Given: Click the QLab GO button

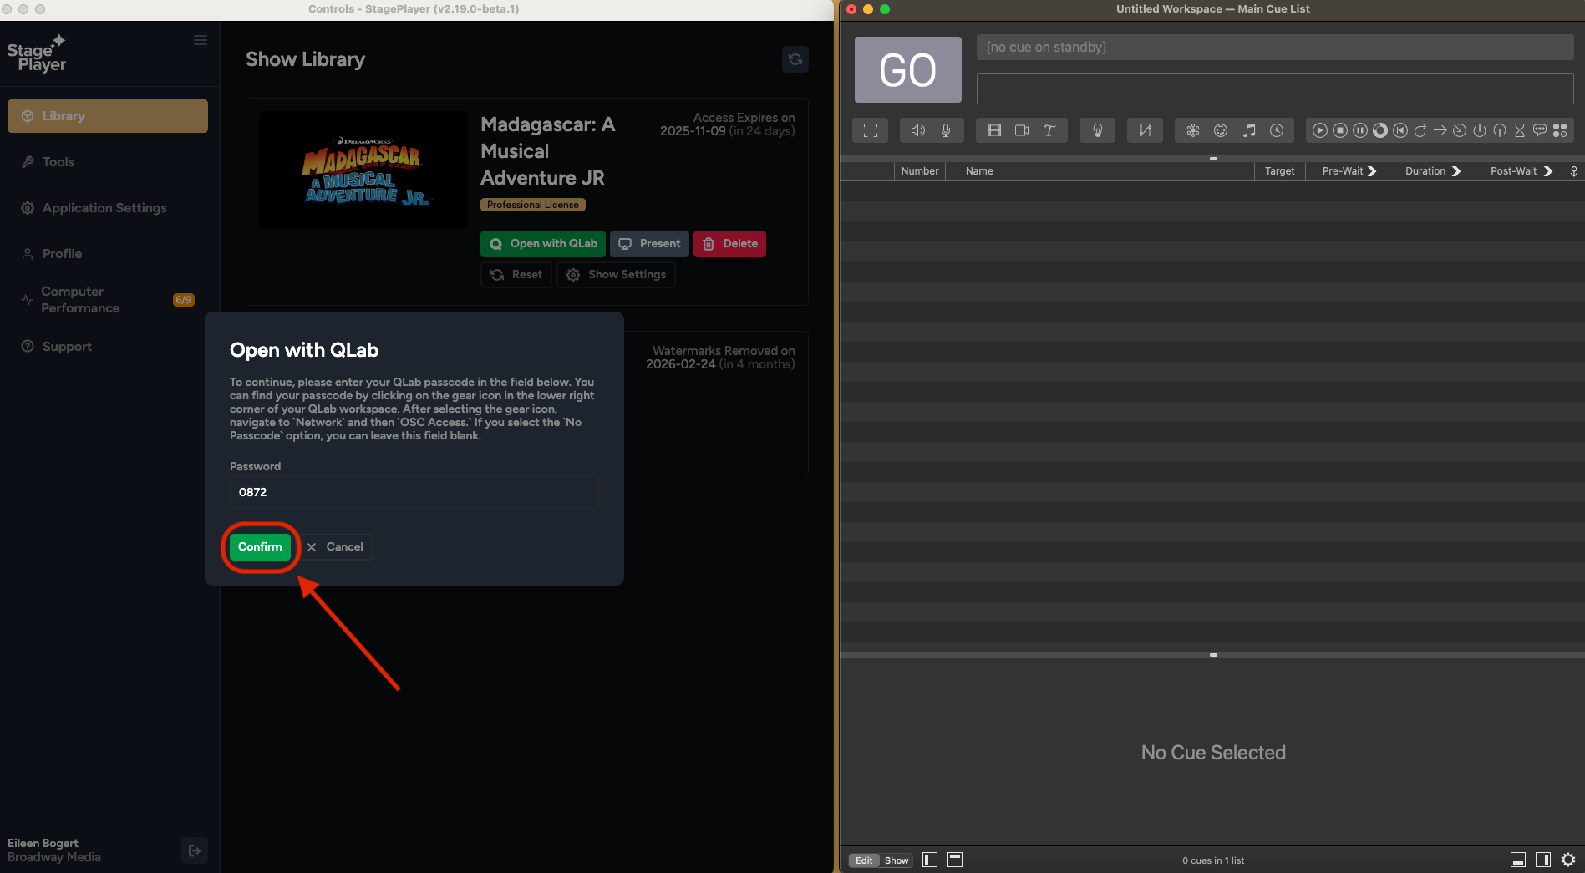Looking at the screenshot, I should pos(908,70).
